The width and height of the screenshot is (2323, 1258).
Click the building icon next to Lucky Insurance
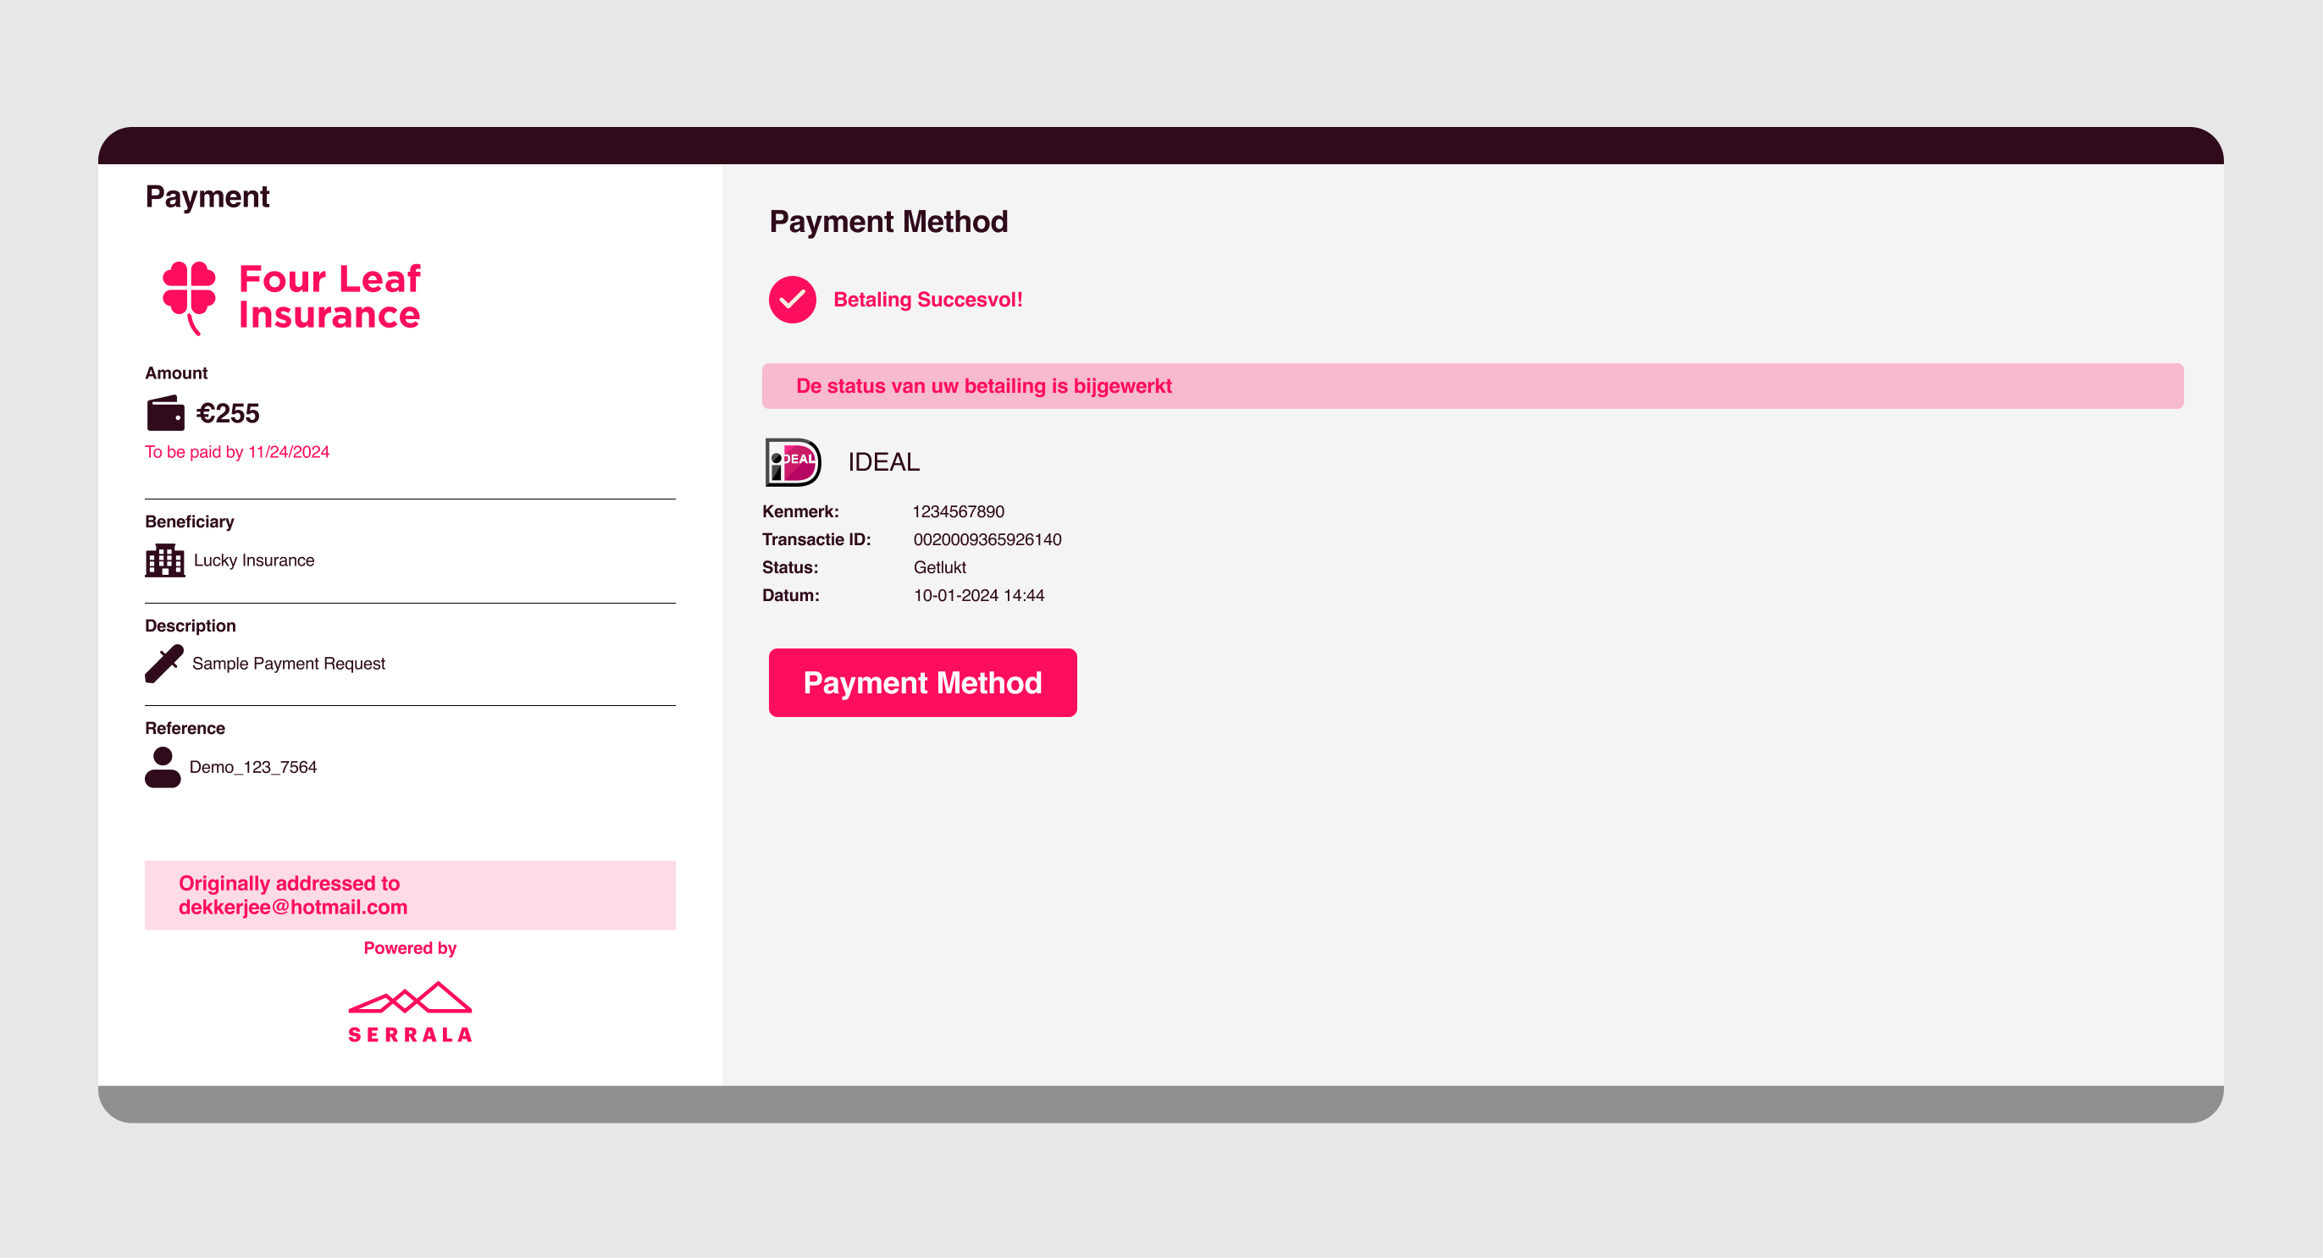click(163, 560)
